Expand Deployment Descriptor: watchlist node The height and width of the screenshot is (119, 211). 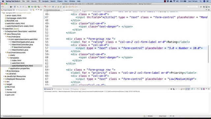point(4,31)
